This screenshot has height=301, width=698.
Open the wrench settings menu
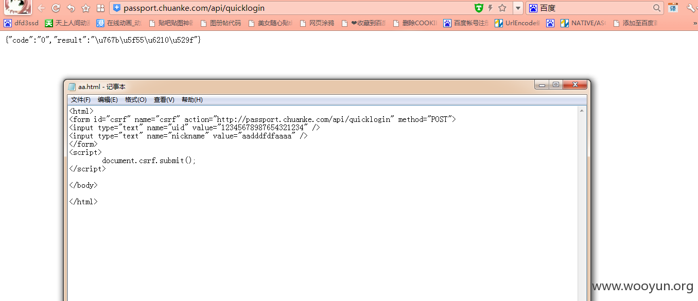coord(691,8)
